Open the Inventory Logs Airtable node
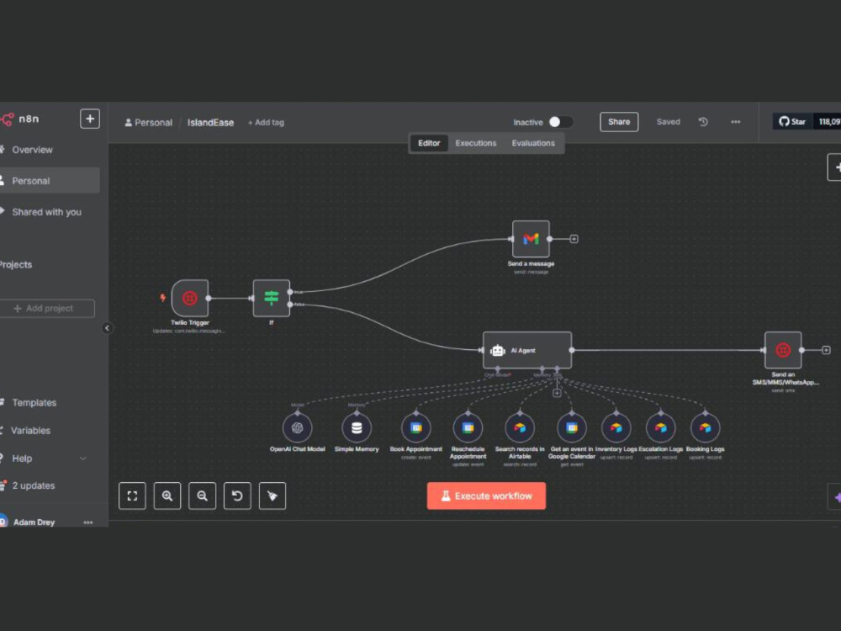Image resolution: width=841 pixels, height=631 pixels. coord(616,427)
